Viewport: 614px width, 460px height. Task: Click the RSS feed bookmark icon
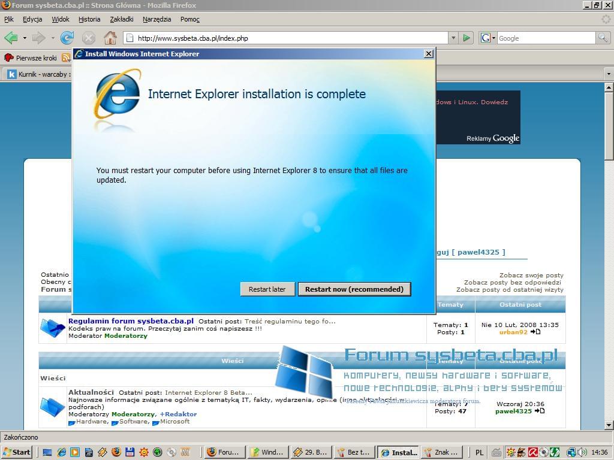click(x=66, y=57)
